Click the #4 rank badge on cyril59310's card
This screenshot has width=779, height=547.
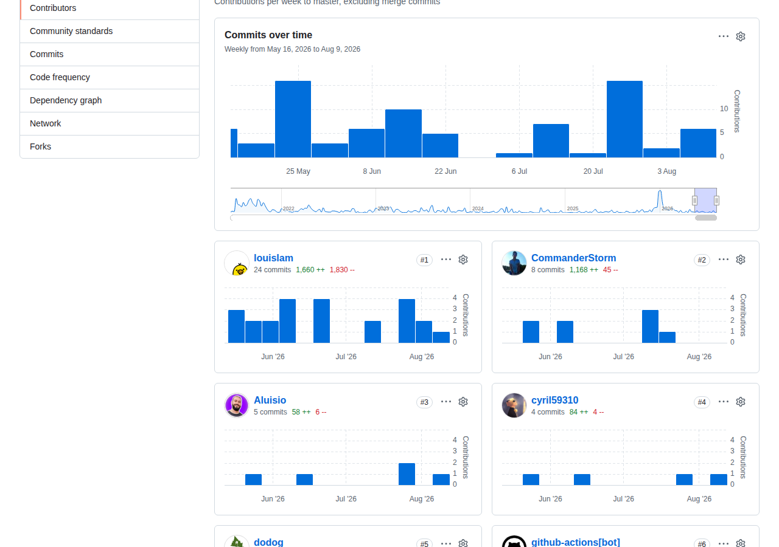click(702, 402)
